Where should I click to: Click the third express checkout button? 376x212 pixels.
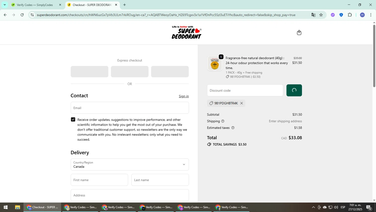pyautogui.click(x=170, y=72)
